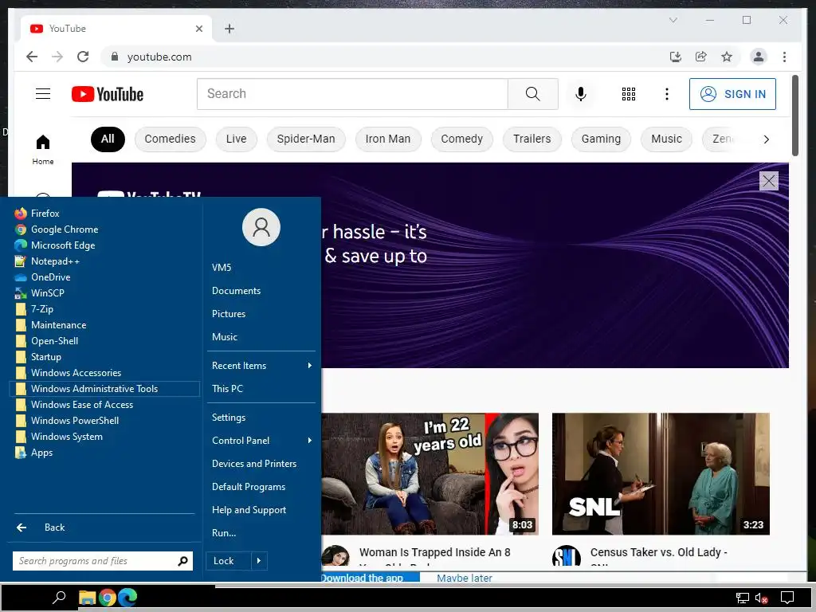Go Back in the start menu

(x=104, y=528)
